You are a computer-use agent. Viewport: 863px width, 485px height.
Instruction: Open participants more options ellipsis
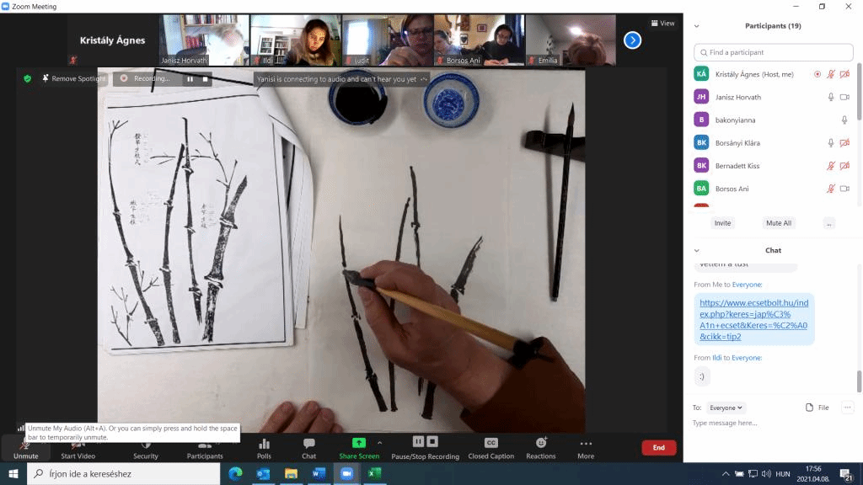[x=829, y=223]
